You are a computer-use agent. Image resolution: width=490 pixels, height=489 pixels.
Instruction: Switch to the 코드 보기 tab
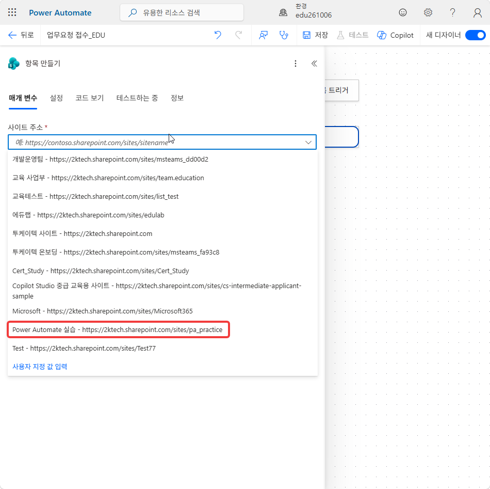coord(89,98)
